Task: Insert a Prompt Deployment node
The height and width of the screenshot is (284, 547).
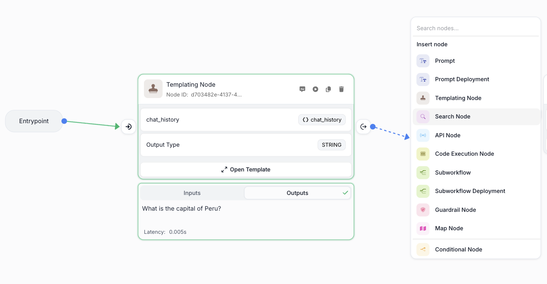Action: click(476, 79)
